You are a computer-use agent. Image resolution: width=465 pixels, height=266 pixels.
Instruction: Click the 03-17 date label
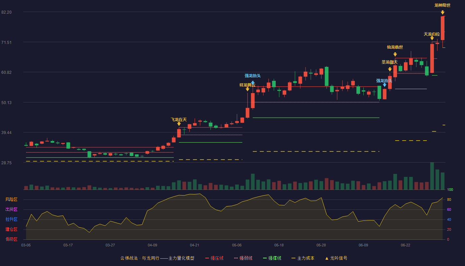pos(68,245)
